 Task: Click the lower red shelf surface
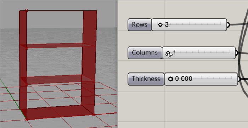pyautogui.click(x=57, y=80)
